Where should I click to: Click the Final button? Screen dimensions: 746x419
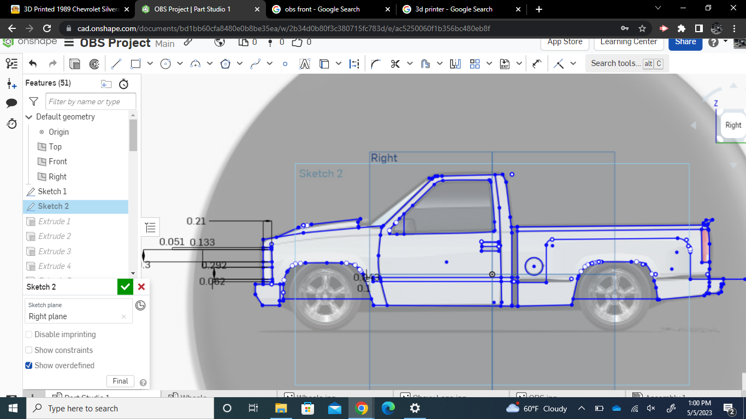(x=120, y=381)
